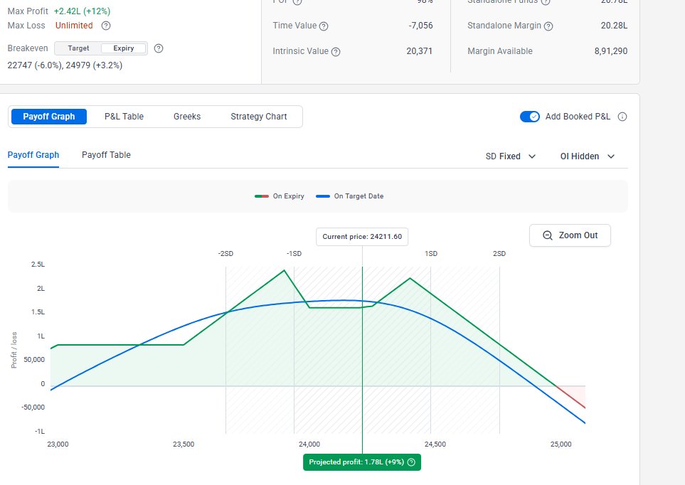The image size is (685, 485).
Task: Select Payoff Table sub-tab
Action: click(x=106, y=155)
